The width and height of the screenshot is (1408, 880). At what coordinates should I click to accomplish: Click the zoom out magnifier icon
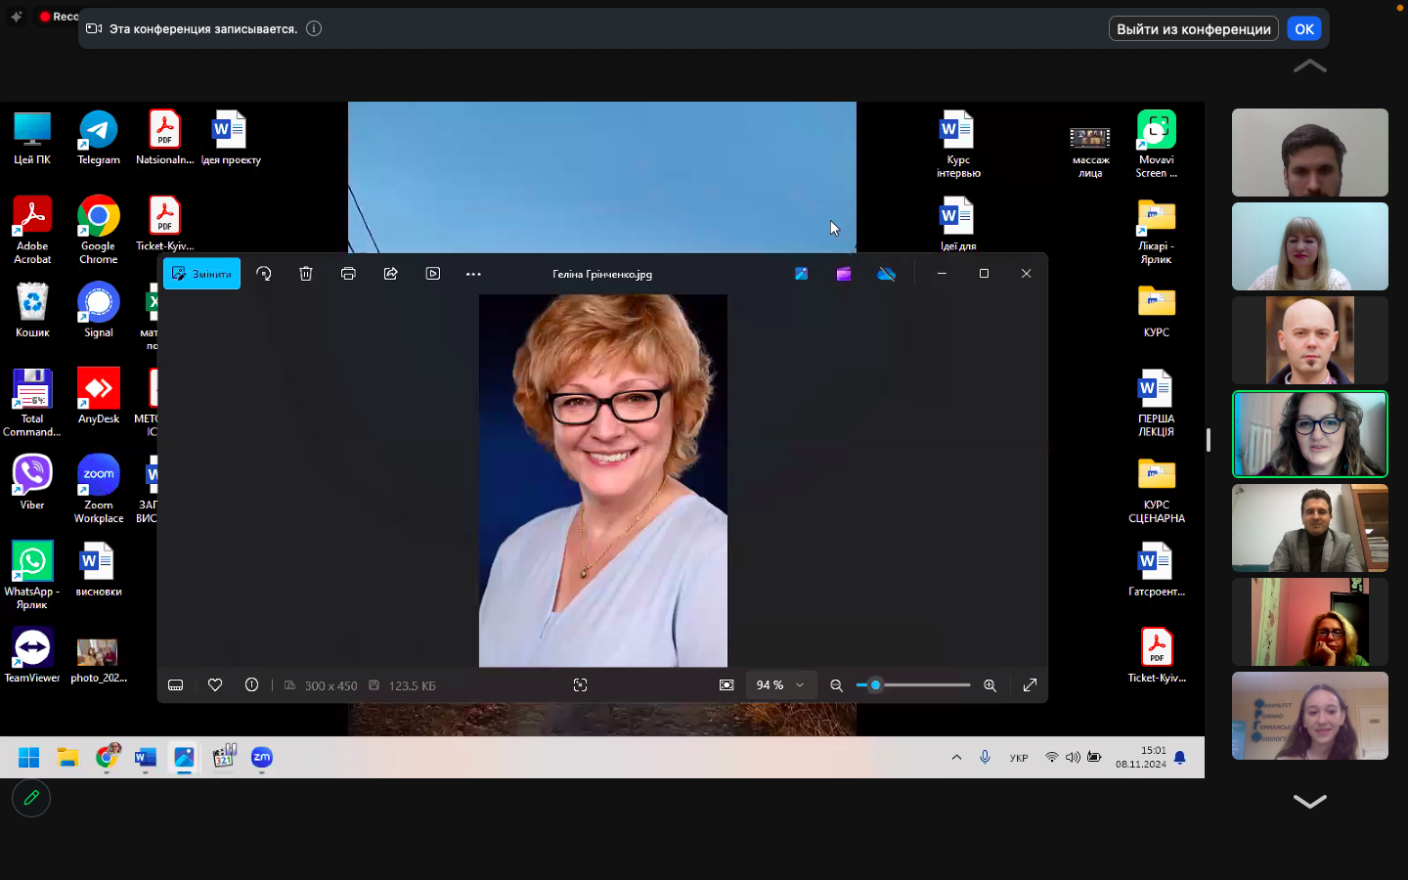click(x=836, y=685)
